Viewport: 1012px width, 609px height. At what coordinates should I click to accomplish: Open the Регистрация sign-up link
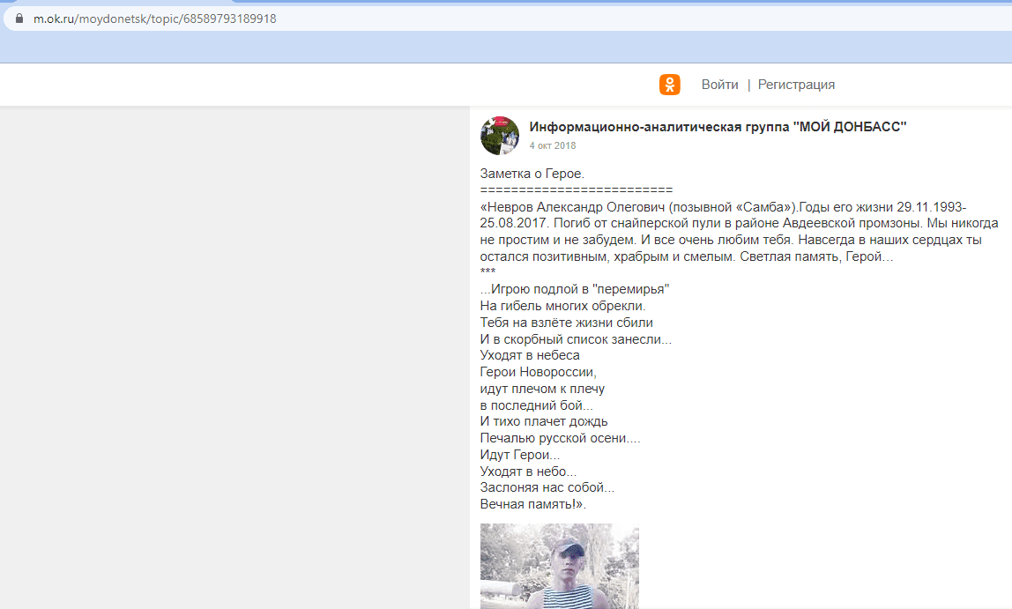tap(796, 85)
